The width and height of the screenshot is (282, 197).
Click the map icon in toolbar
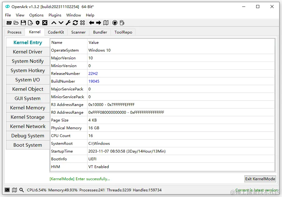pyautogui.click(x=106, y=23)
